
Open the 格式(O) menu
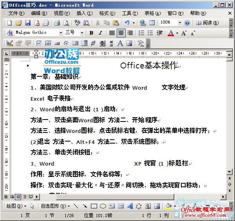point(107,13)
